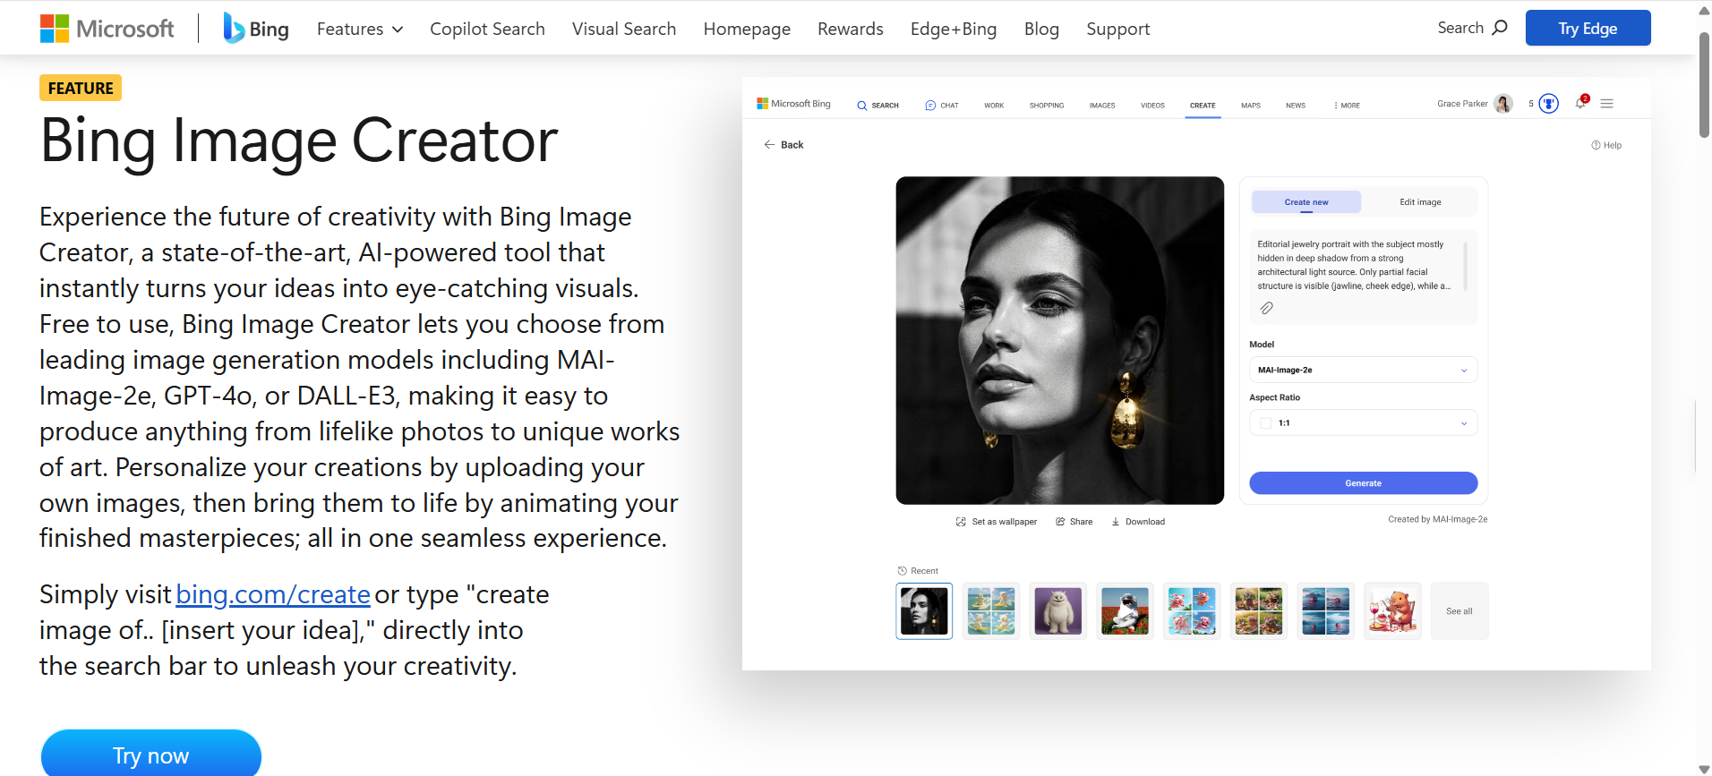Select the portrait thumbnail in Recent
Viewport: 1712px width, 776px height.
point(924,611)
